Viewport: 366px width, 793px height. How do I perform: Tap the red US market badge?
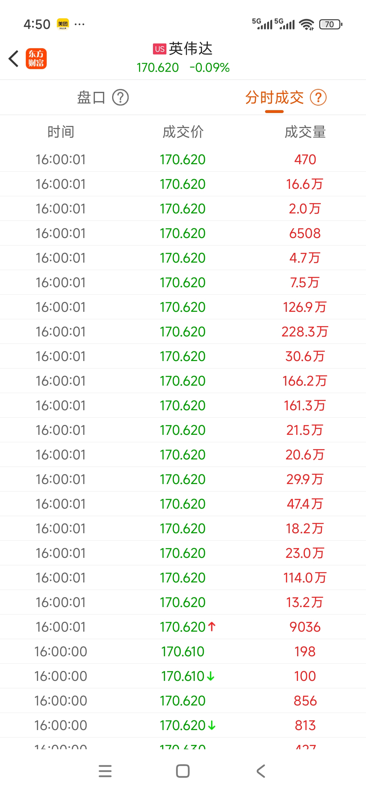(160, 49)
